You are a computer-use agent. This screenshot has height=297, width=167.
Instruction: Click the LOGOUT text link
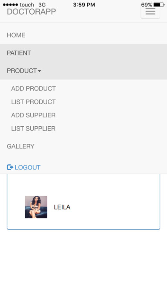click(28, 167)
